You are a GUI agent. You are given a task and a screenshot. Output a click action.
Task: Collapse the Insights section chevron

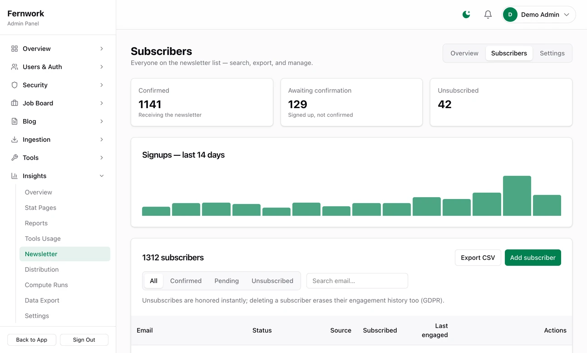click(102, 176)
